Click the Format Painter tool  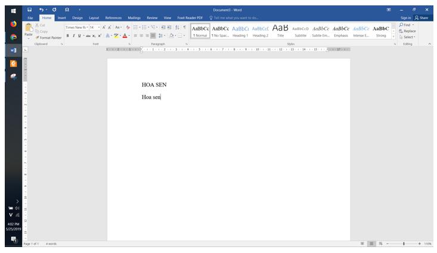tap(49, 38)
